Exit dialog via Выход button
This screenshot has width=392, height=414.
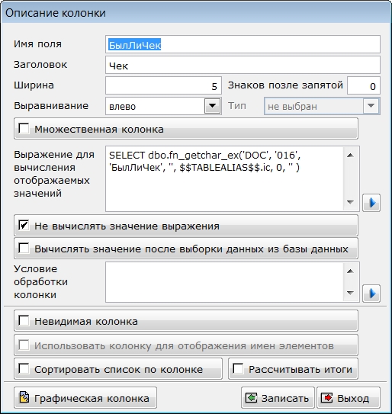[x=349, y=398]
